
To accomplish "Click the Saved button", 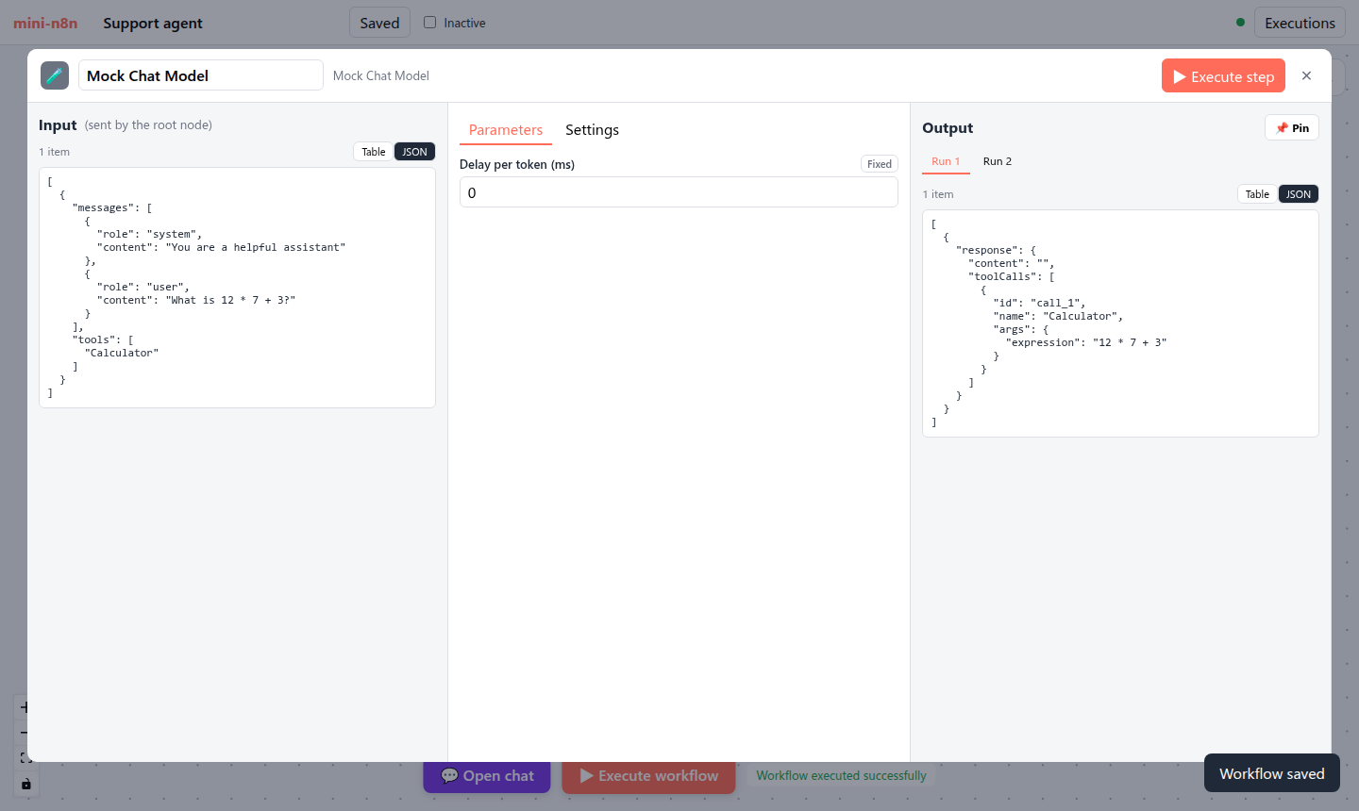I will tap(379, 23).
